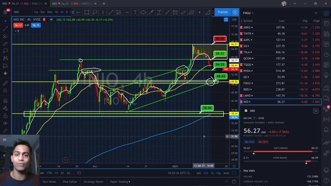Toggle the adj price adjustment setting
The width and height of the screenshot is (331, 186).
199,173
